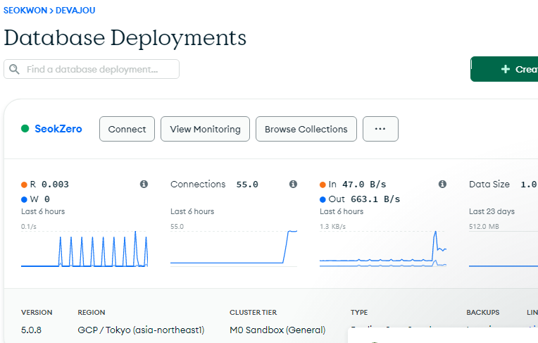Click the orange In network legend dot

[323, 185]
